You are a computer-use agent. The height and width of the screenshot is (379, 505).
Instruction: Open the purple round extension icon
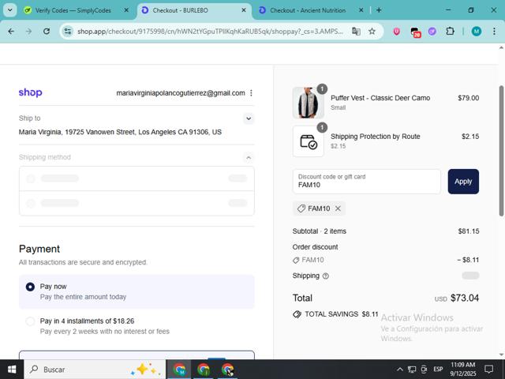click(x=432, y=32)
